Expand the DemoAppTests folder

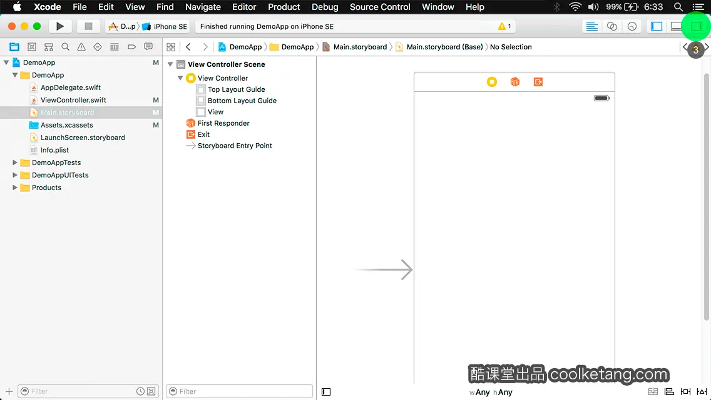pyautogui.click(x=15, y=162)
